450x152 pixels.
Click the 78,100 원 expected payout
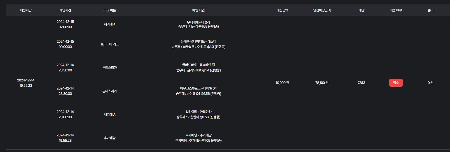pyautogui.click(x=322, y=83)
